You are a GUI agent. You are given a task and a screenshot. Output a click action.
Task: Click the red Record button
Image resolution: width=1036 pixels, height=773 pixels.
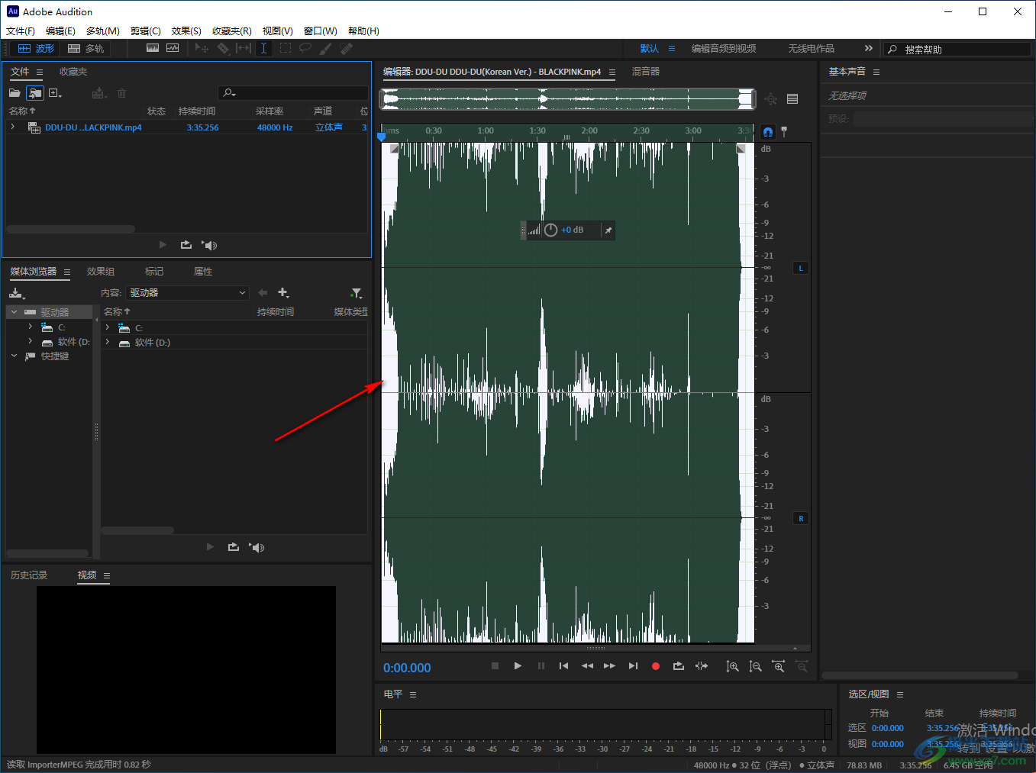655,666
